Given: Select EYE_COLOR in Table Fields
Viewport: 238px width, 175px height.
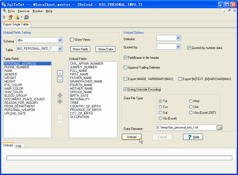Looking at the screenshot, I should pos(27,85).
